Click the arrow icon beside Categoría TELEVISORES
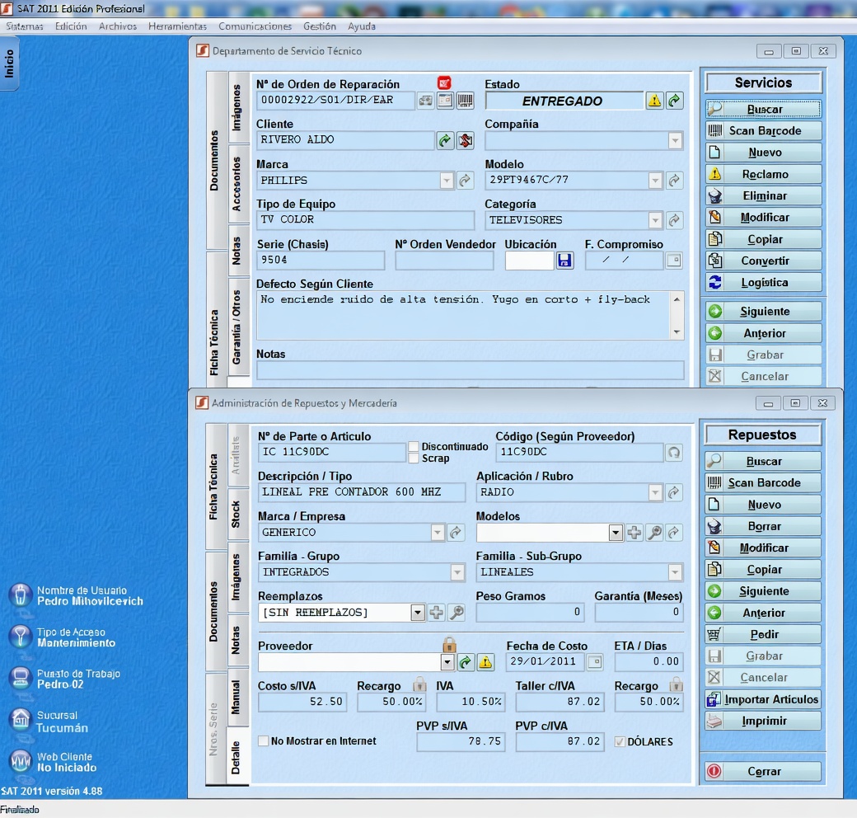 pos(674,220)
